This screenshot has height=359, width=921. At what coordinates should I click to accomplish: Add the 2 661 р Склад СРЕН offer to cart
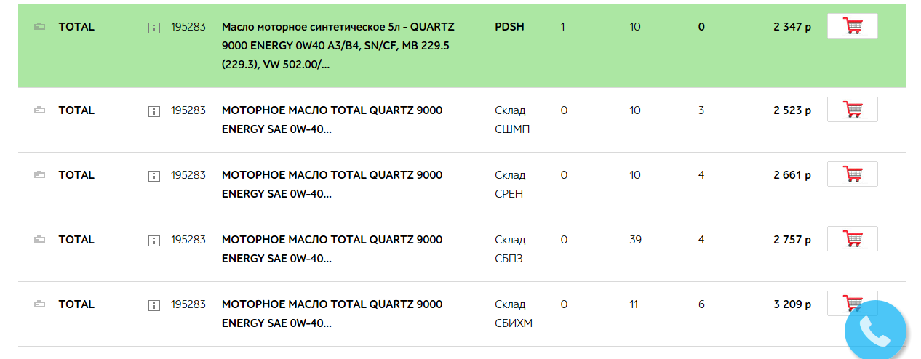click(853, 174)
